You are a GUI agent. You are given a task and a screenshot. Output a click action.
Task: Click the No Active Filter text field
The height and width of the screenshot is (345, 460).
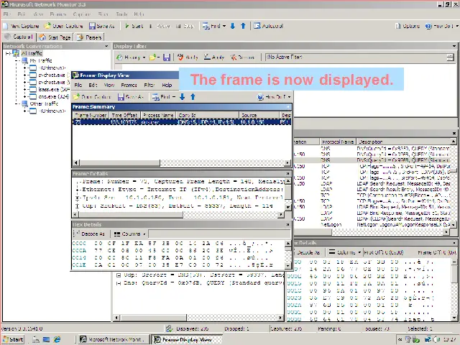tap(356, 57)
